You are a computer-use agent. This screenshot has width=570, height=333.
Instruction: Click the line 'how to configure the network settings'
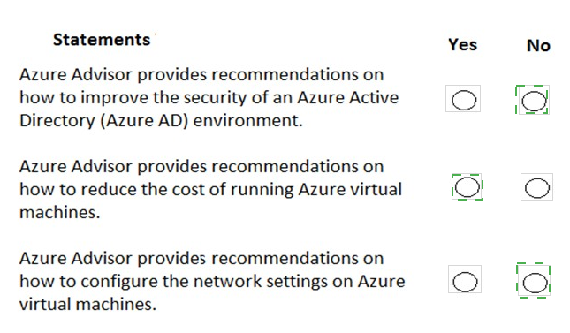tap(212, 282)
